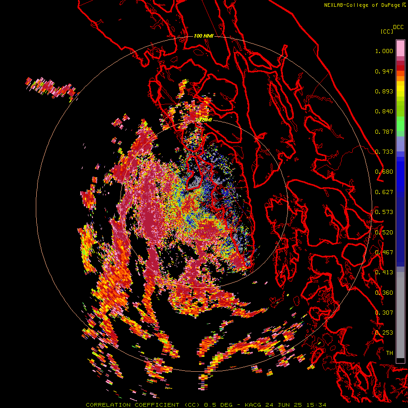Screen dimensions: 408x408
Task: Click the 0.787 scale value
Action: click(x=384, y=131)
